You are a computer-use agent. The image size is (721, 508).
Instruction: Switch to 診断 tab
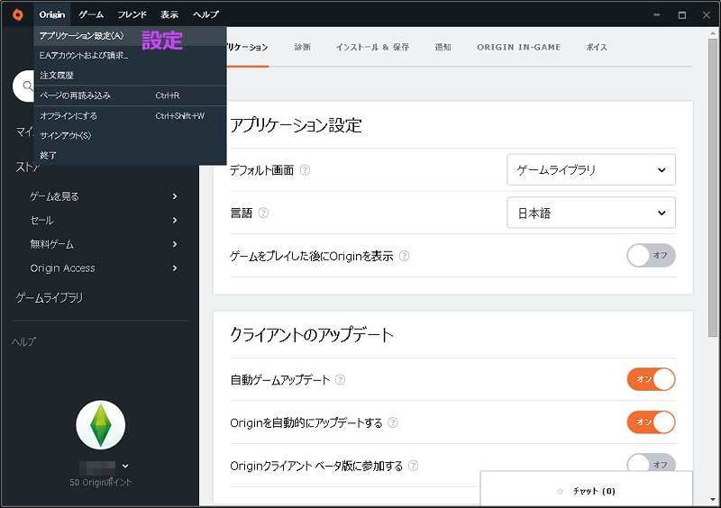(303, 47)
